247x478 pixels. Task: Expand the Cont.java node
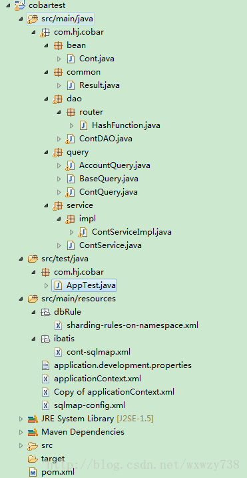coord(59,59)
